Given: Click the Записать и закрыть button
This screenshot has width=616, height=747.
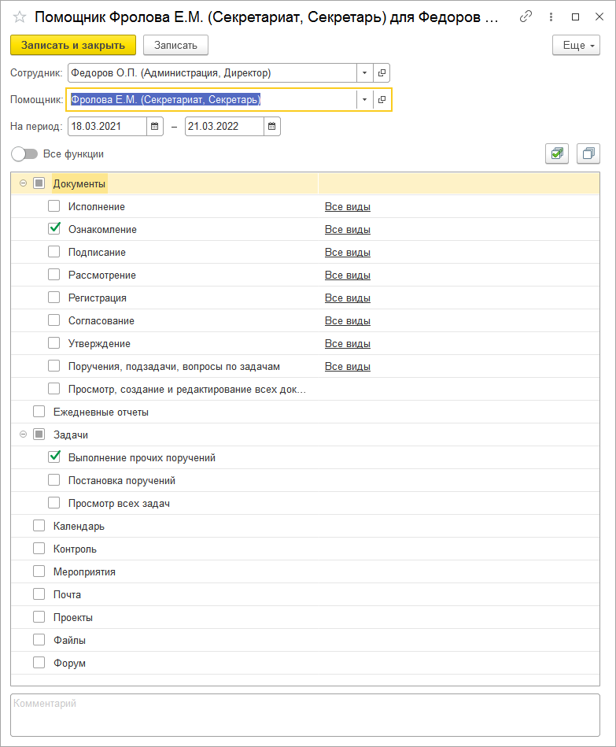Looking at the screenshot, I should 73,46.
